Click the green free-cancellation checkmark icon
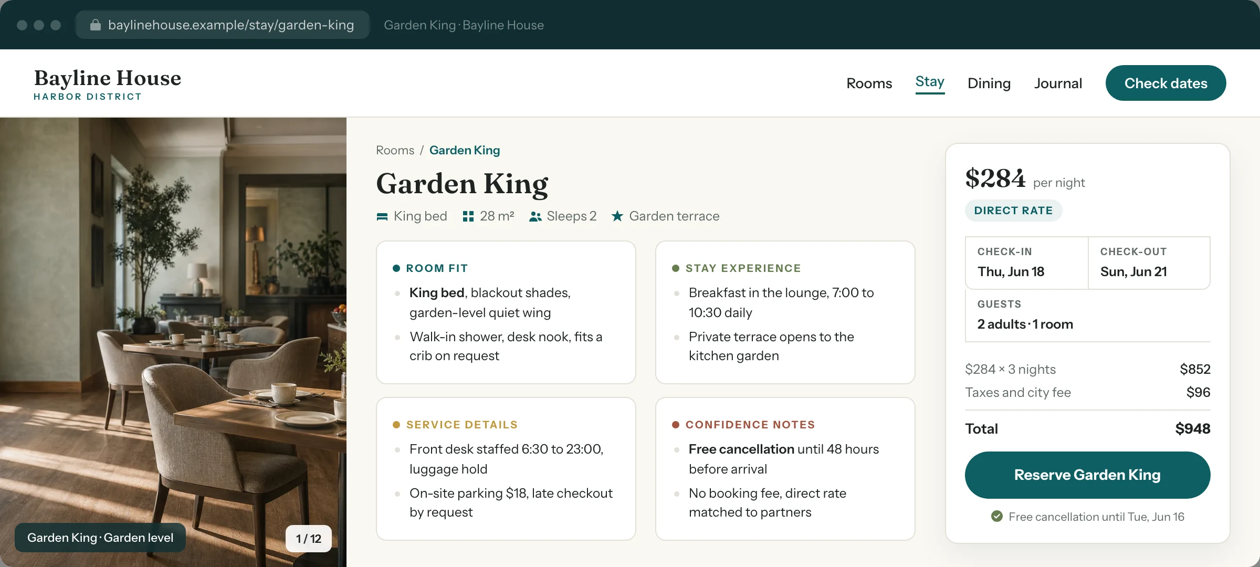The image size is (1260, 567). tap(997, 516)
